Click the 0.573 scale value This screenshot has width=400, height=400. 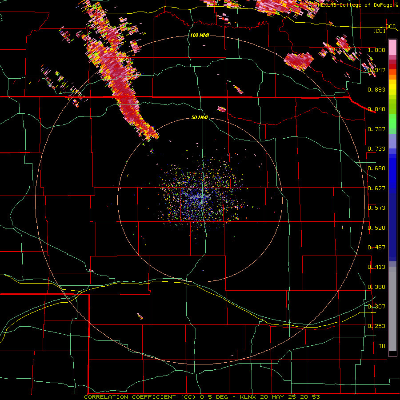point(376,208)
